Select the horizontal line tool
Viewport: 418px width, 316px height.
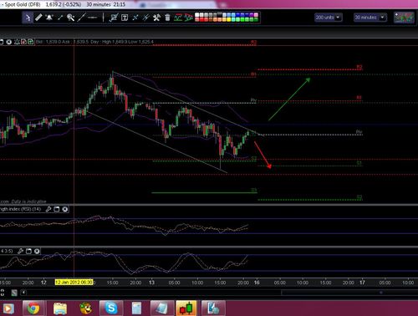tap(92, 18)
